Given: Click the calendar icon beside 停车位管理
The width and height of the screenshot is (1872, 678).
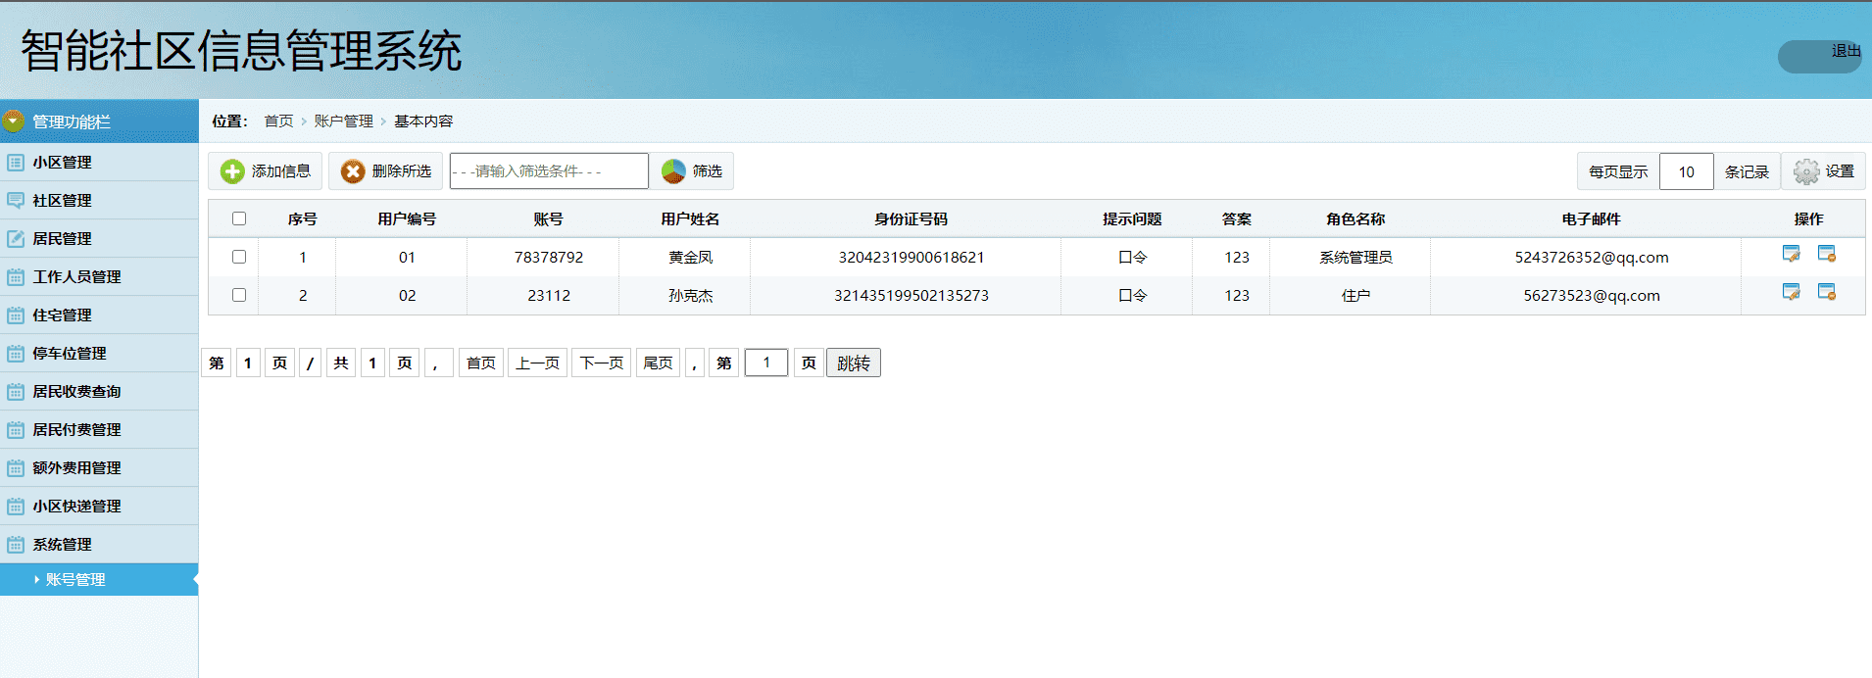Looking at the screenshot, I should tap(16, 354).
